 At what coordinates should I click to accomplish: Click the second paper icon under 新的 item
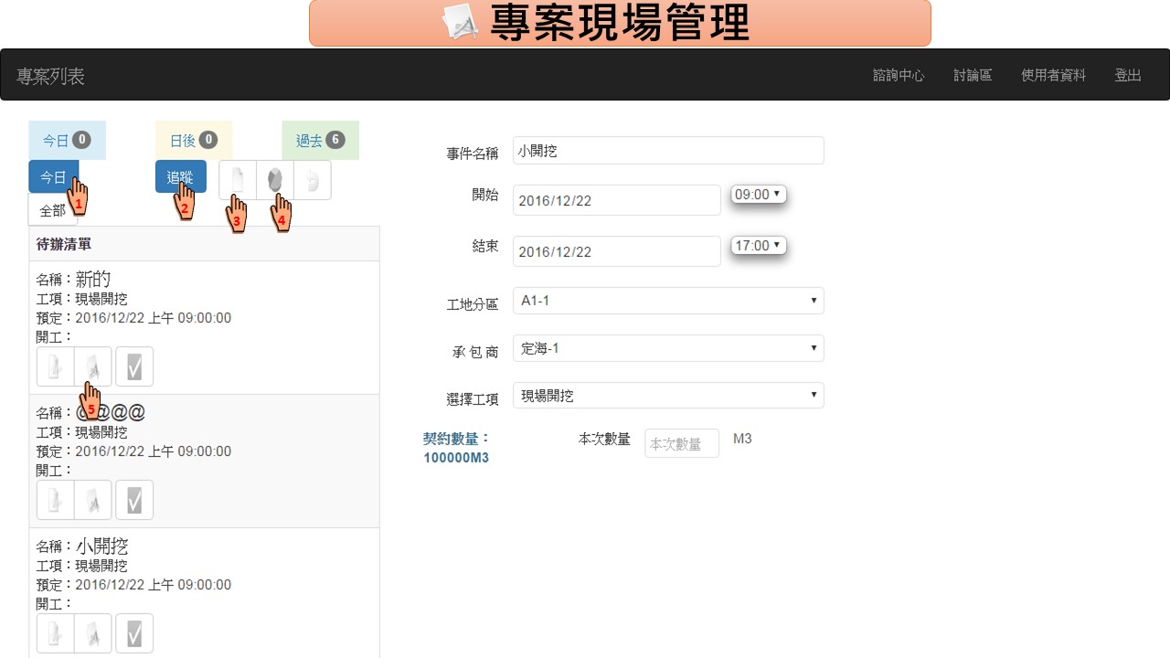(x=93, y=366)
